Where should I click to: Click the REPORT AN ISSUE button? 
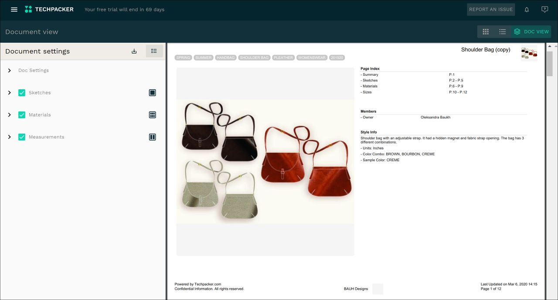click(x=491, y=9)
